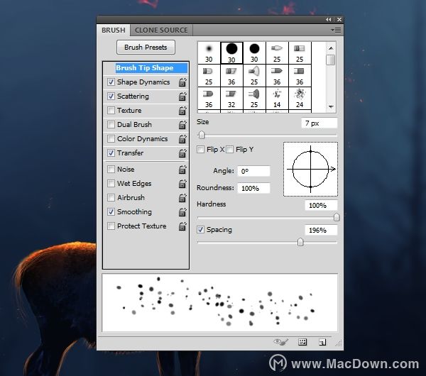Check the Flip Y box
Viewport: 426px width, 376px height.
230,149
